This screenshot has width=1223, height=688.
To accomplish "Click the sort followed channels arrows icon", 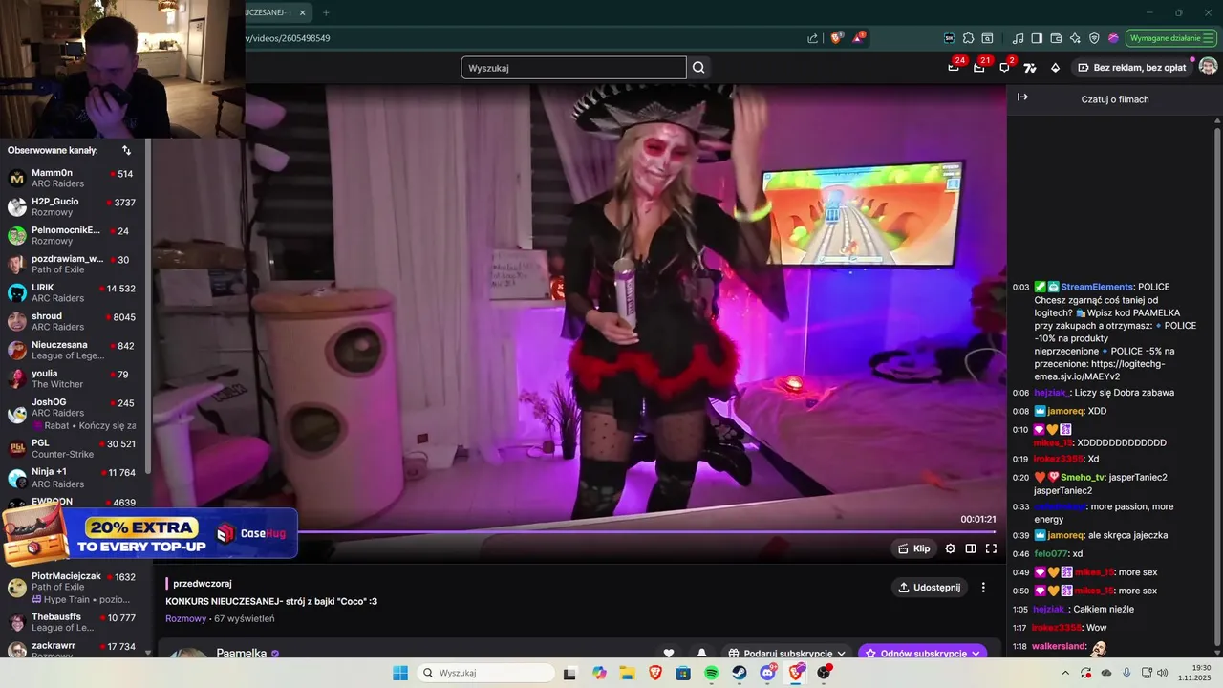I will point(126,150).
